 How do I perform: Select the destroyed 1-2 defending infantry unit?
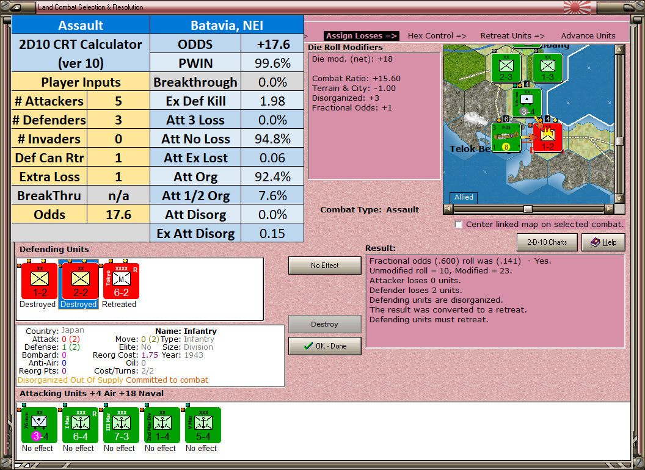click(40, 281)
